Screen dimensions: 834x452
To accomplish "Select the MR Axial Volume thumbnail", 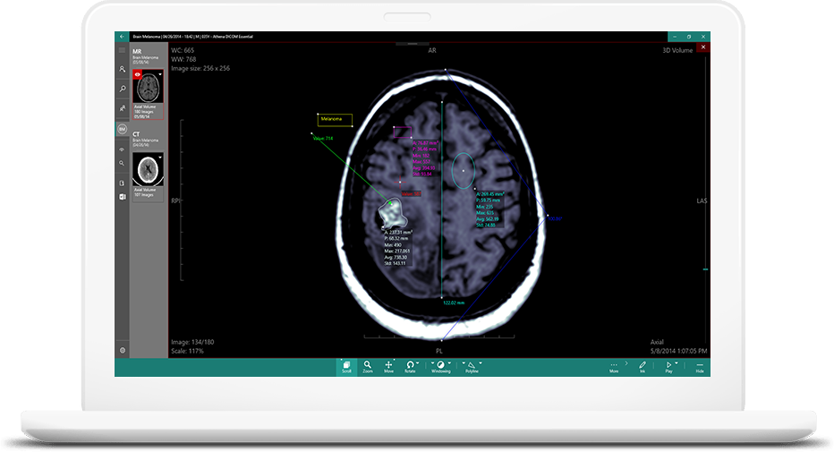I will (148, 94).
